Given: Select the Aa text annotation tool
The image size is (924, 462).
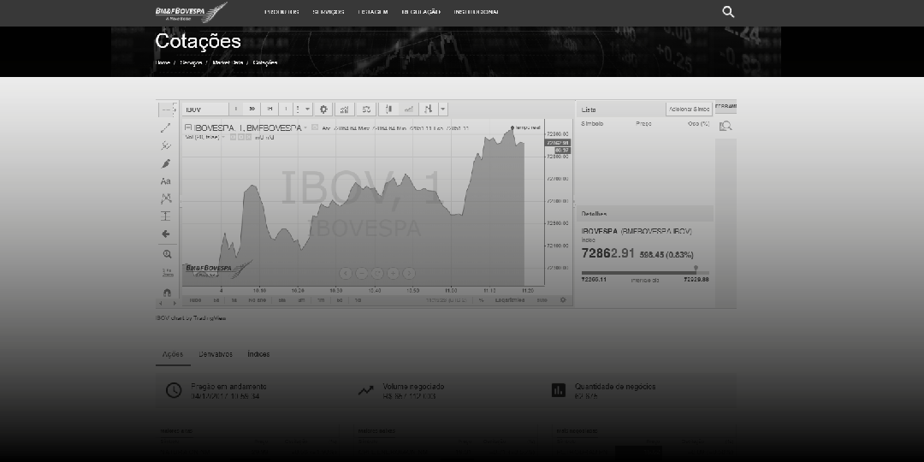Looking at the screenshot, I should click(x=166, y=181).
